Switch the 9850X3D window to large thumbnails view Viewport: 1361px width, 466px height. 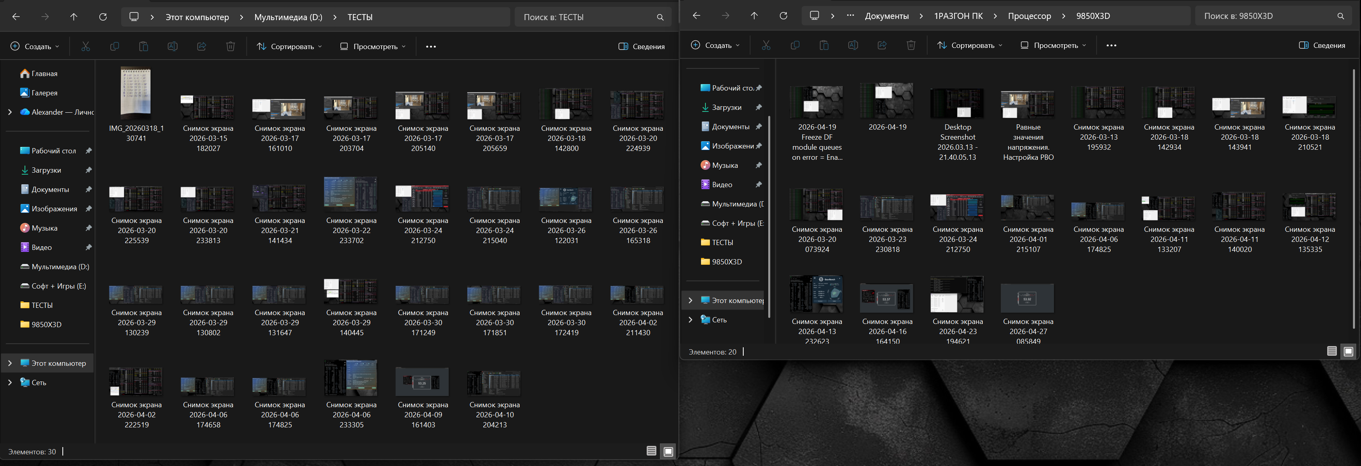[1348, 351]
